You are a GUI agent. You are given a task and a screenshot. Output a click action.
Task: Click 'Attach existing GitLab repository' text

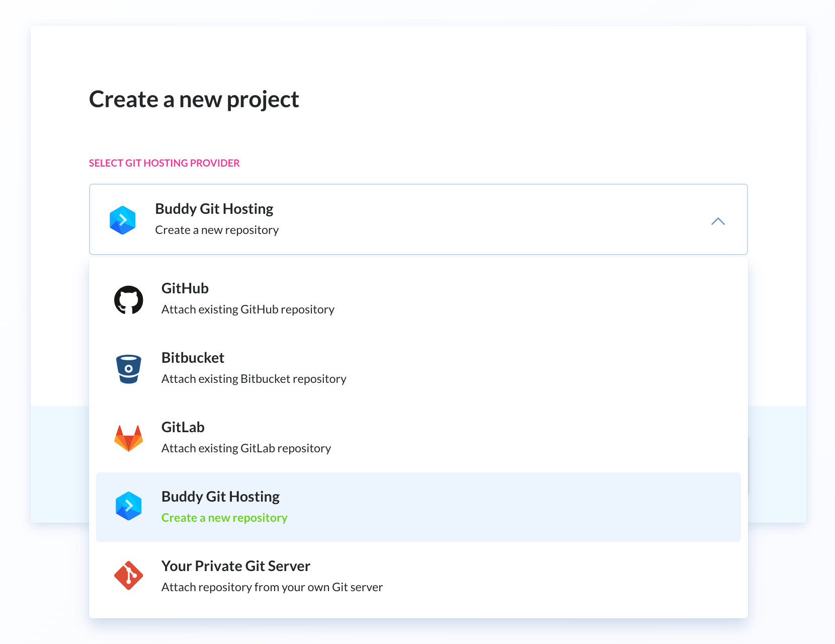click(x=246, y=448)
